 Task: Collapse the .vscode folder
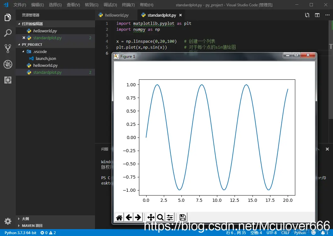23,51
